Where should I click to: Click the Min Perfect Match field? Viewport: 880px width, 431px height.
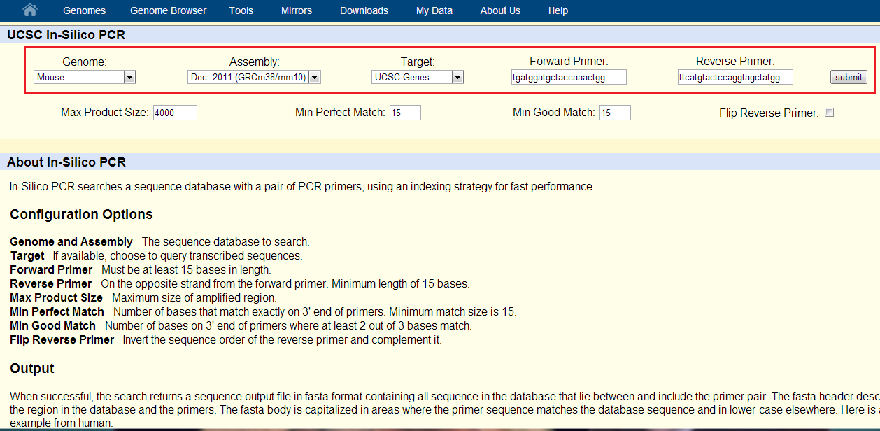click(404, 113)
